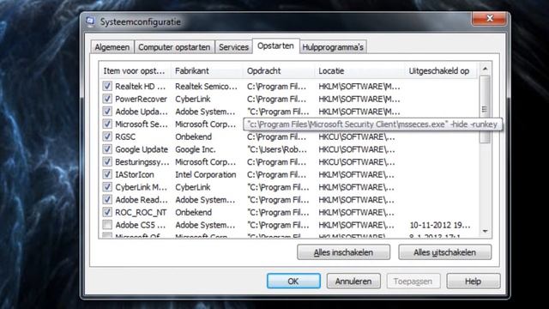This screenshot has width=549, height=309.
Task: Uncheck the Adobe Read... startup item
Action: click(x=107, y=200)
